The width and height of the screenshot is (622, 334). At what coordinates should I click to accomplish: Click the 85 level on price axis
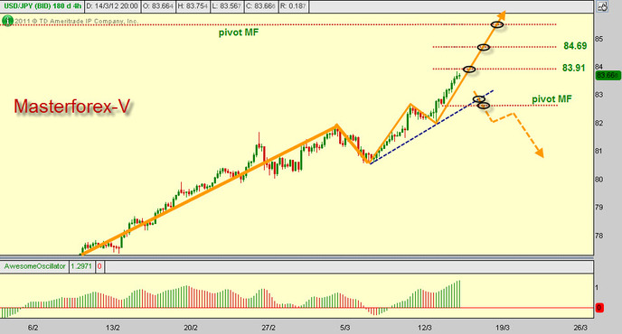coord(599,39)
